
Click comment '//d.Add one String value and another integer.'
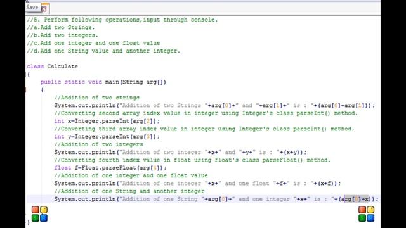click(x=103, y=51)
